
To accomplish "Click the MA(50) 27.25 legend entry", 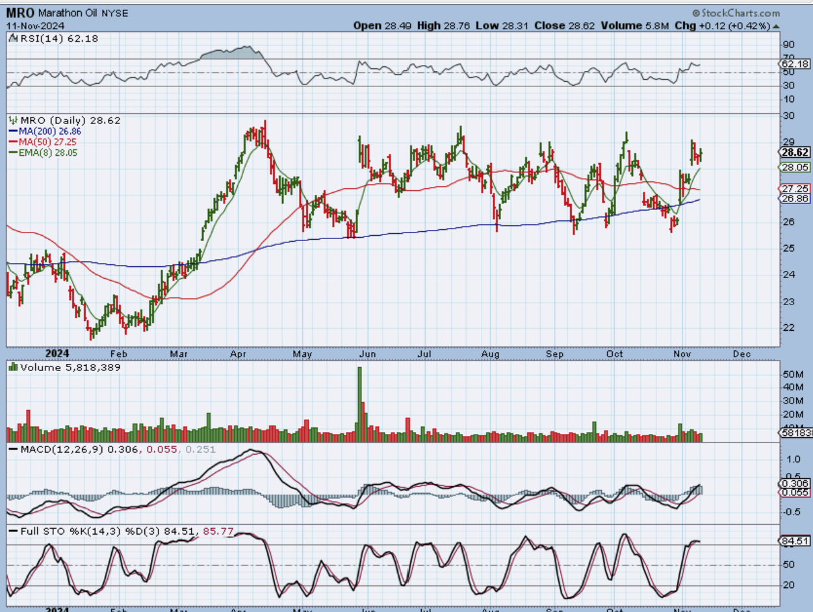I will (x=47, y=142).
